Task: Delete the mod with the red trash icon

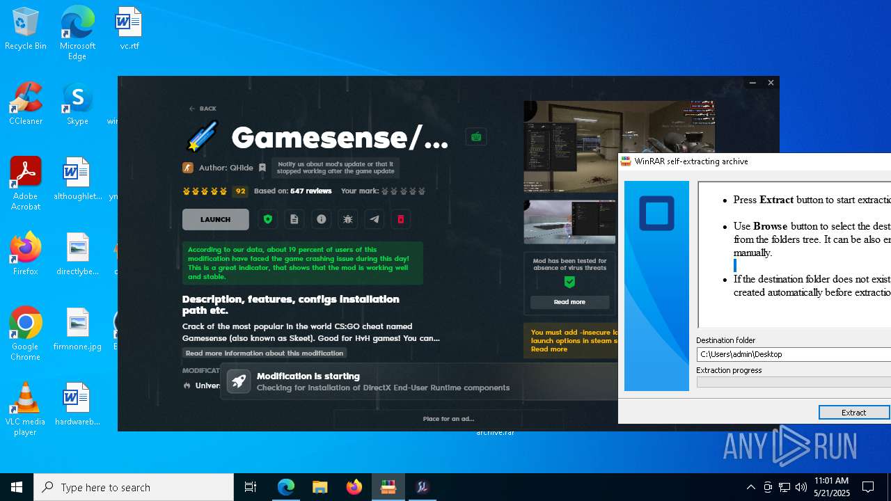Action: (401, 219)
